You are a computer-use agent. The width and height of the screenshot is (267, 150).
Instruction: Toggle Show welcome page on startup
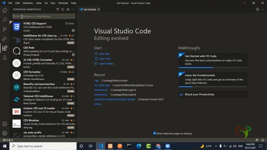(x=155, y=133)
